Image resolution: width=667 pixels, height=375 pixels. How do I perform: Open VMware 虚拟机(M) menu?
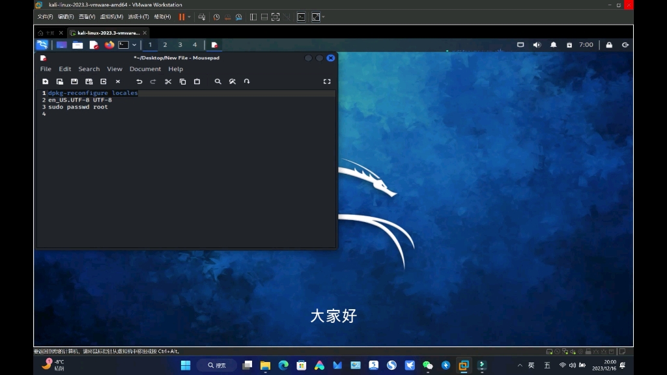pyautogui.click(x=111, y=17)
